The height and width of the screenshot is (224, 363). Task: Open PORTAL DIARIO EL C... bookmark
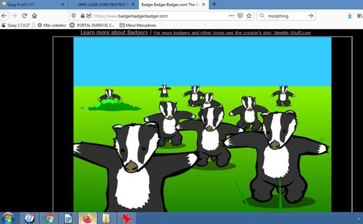[x=92, y=25]
